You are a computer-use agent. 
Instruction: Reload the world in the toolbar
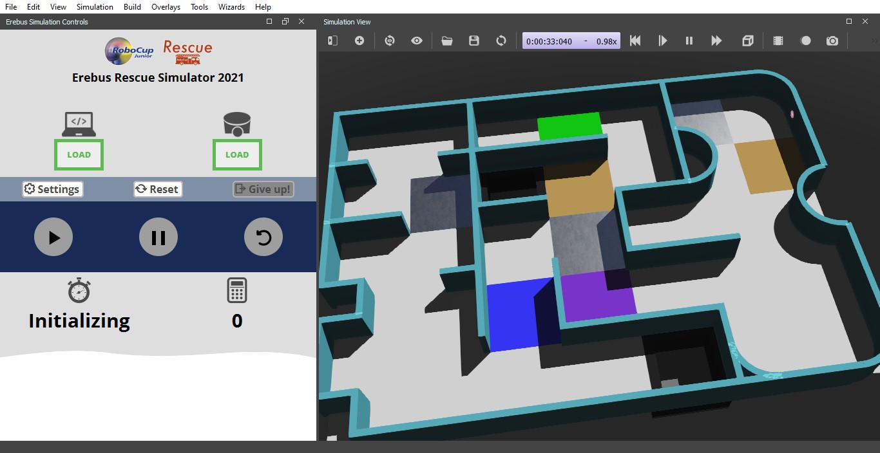click(501, 41)
